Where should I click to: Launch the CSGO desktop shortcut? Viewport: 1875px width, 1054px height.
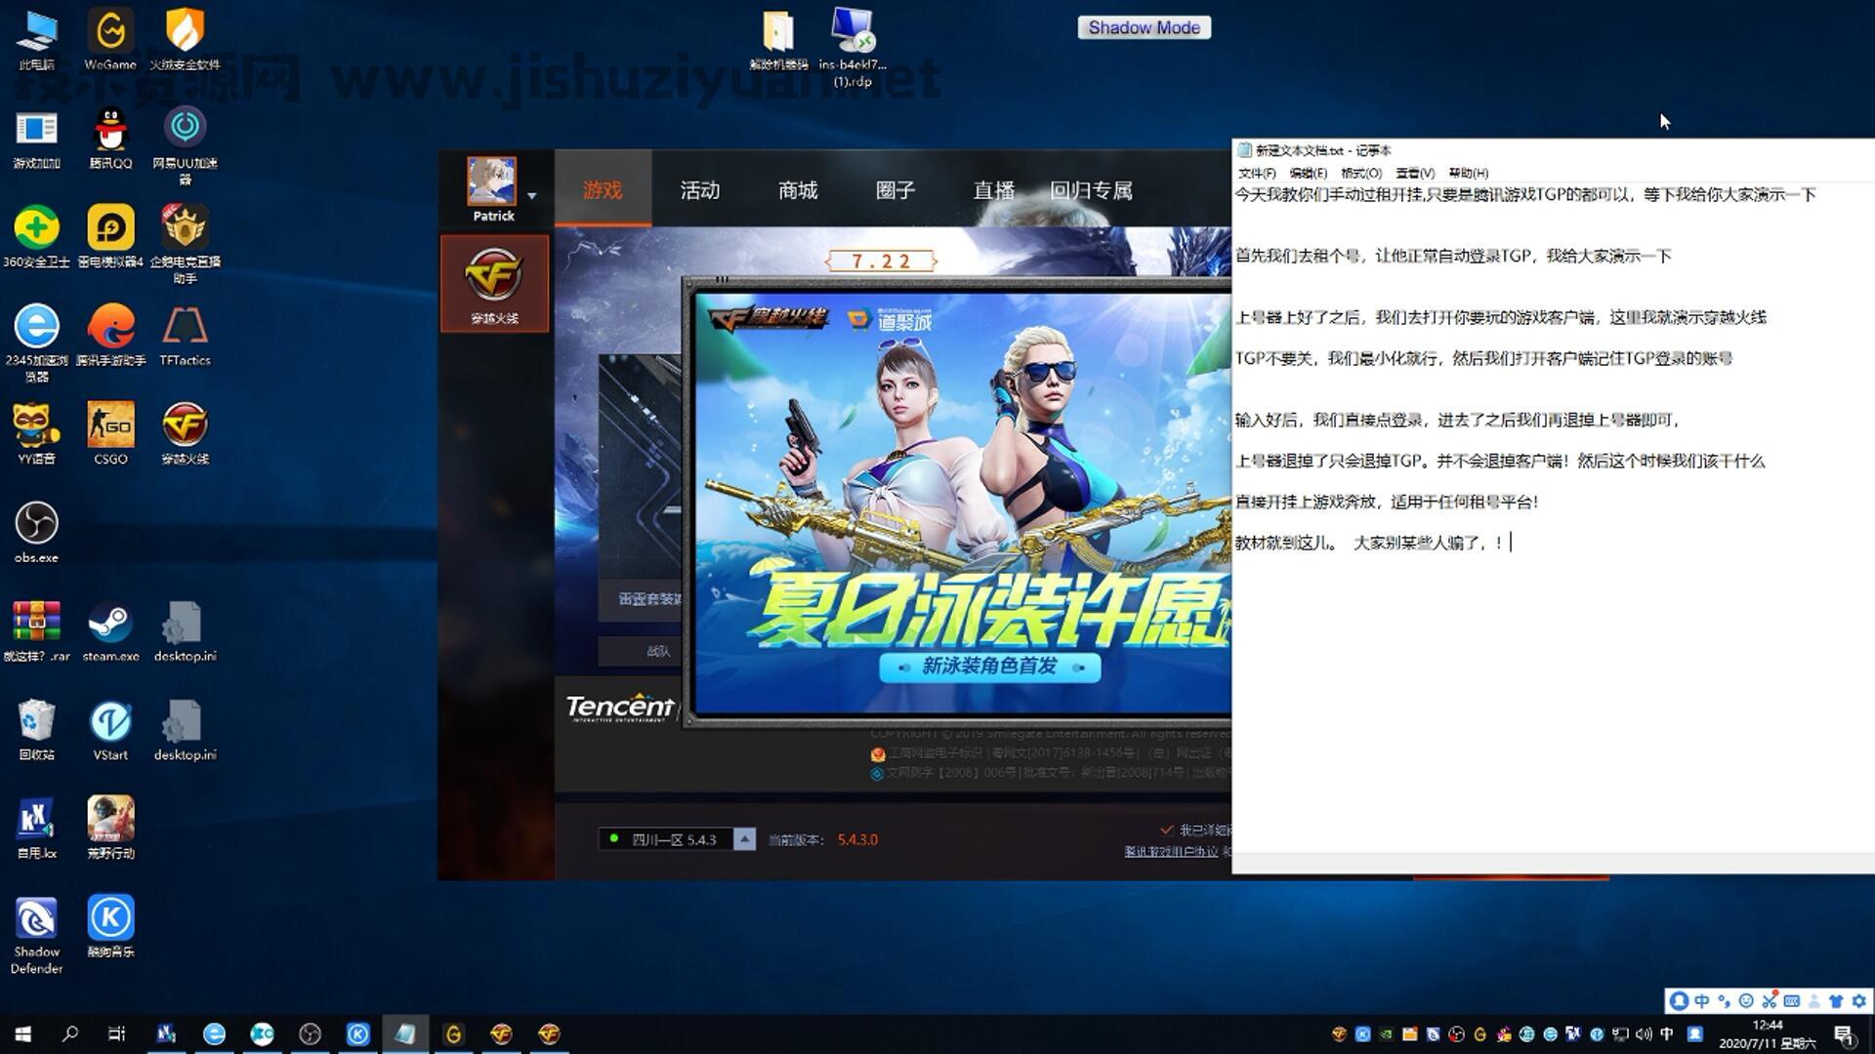[110, 433]
